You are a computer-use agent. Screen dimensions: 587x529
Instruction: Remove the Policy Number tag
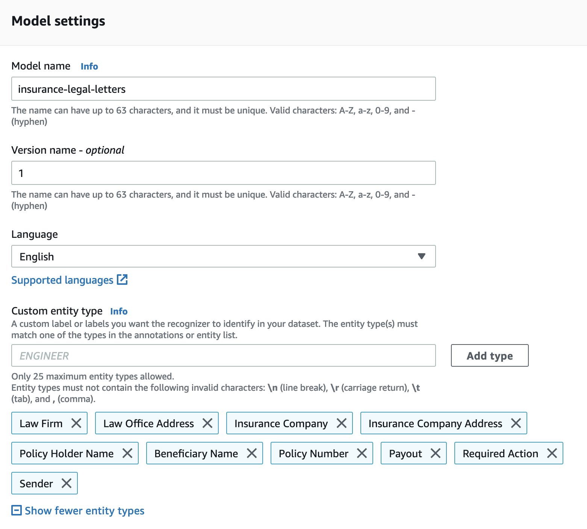point(362,453)
